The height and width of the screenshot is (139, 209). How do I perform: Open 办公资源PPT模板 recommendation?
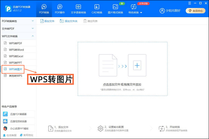click(18, 129)
